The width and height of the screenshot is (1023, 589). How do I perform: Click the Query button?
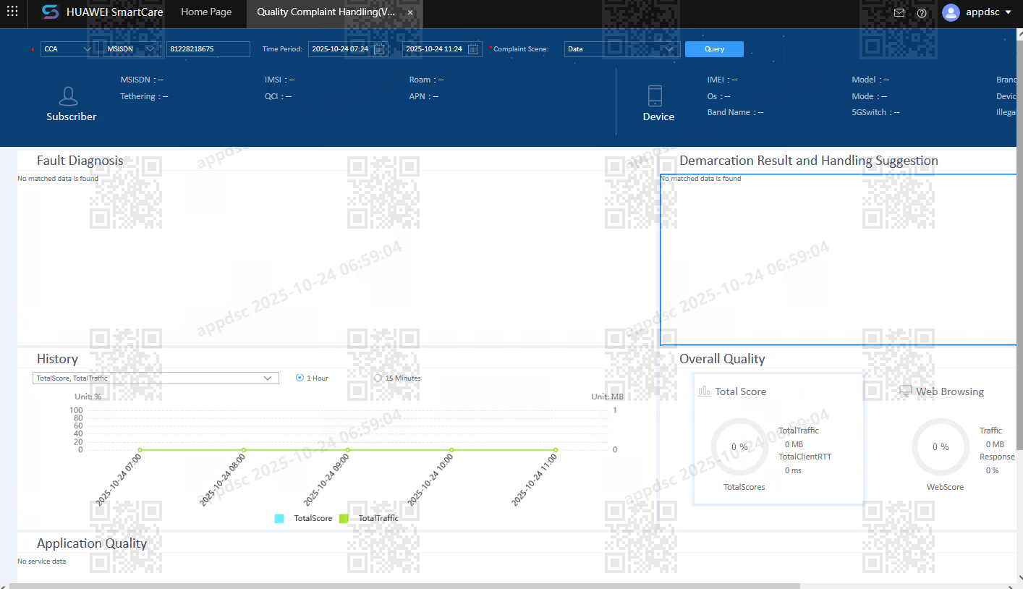coord(714,49)
